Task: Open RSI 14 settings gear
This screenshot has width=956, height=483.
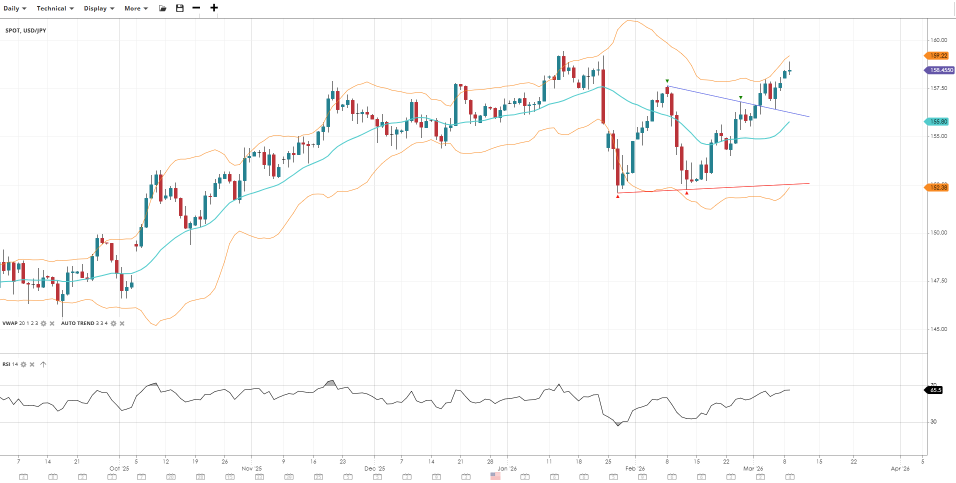Action: [23, 364]
